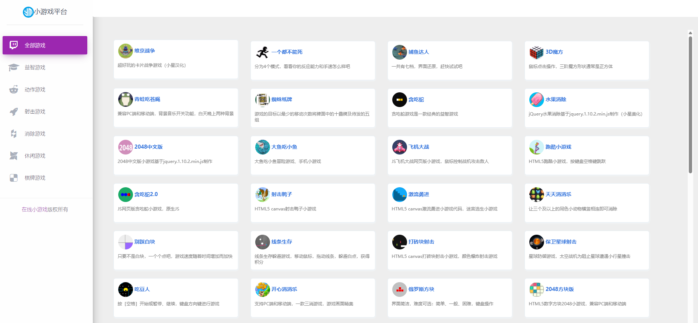Show the 消除游戏 category
Viewport: 698px width, 323px height.
[x=45, y=134]
